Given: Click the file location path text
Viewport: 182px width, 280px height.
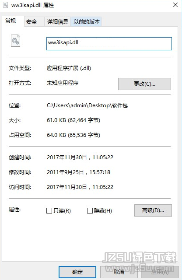Looking at the screenshot, I should pyautogui.click(x=87, y=105).
